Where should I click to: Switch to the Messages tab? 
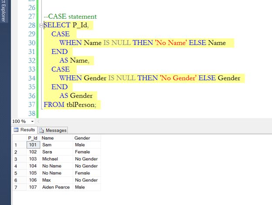[53, 130]
